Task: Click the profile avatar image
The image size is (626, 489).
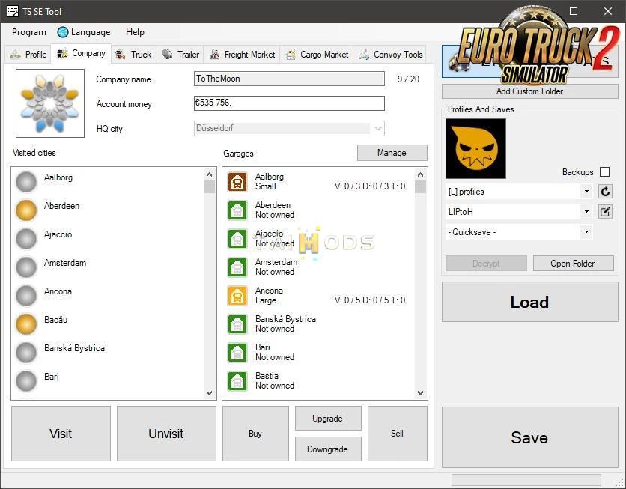Action: point(476,148)
